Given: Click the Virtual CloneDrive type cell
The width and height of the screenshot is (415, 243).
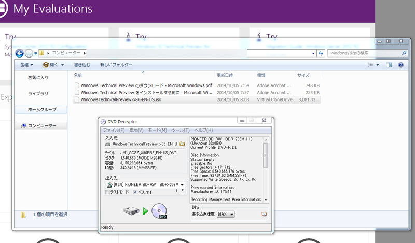Looking at the screenshot, I should pyautogui.click(x=275, y=99).
